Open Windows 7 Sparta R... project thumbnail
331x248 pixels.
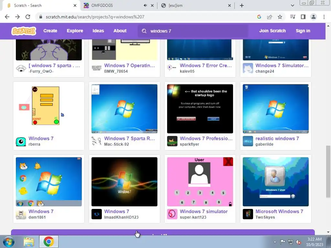coord(124,109)
